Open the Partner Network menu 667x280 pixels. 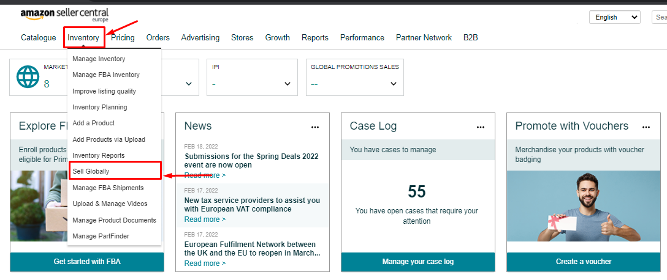(x=424, y=38)
